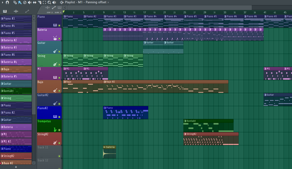Click horizontal playlist scrollbar
This screenshot has width=292, height=169.
point(159,8)
